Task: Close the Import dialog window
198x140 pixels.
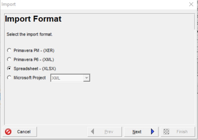Action: 191,4
